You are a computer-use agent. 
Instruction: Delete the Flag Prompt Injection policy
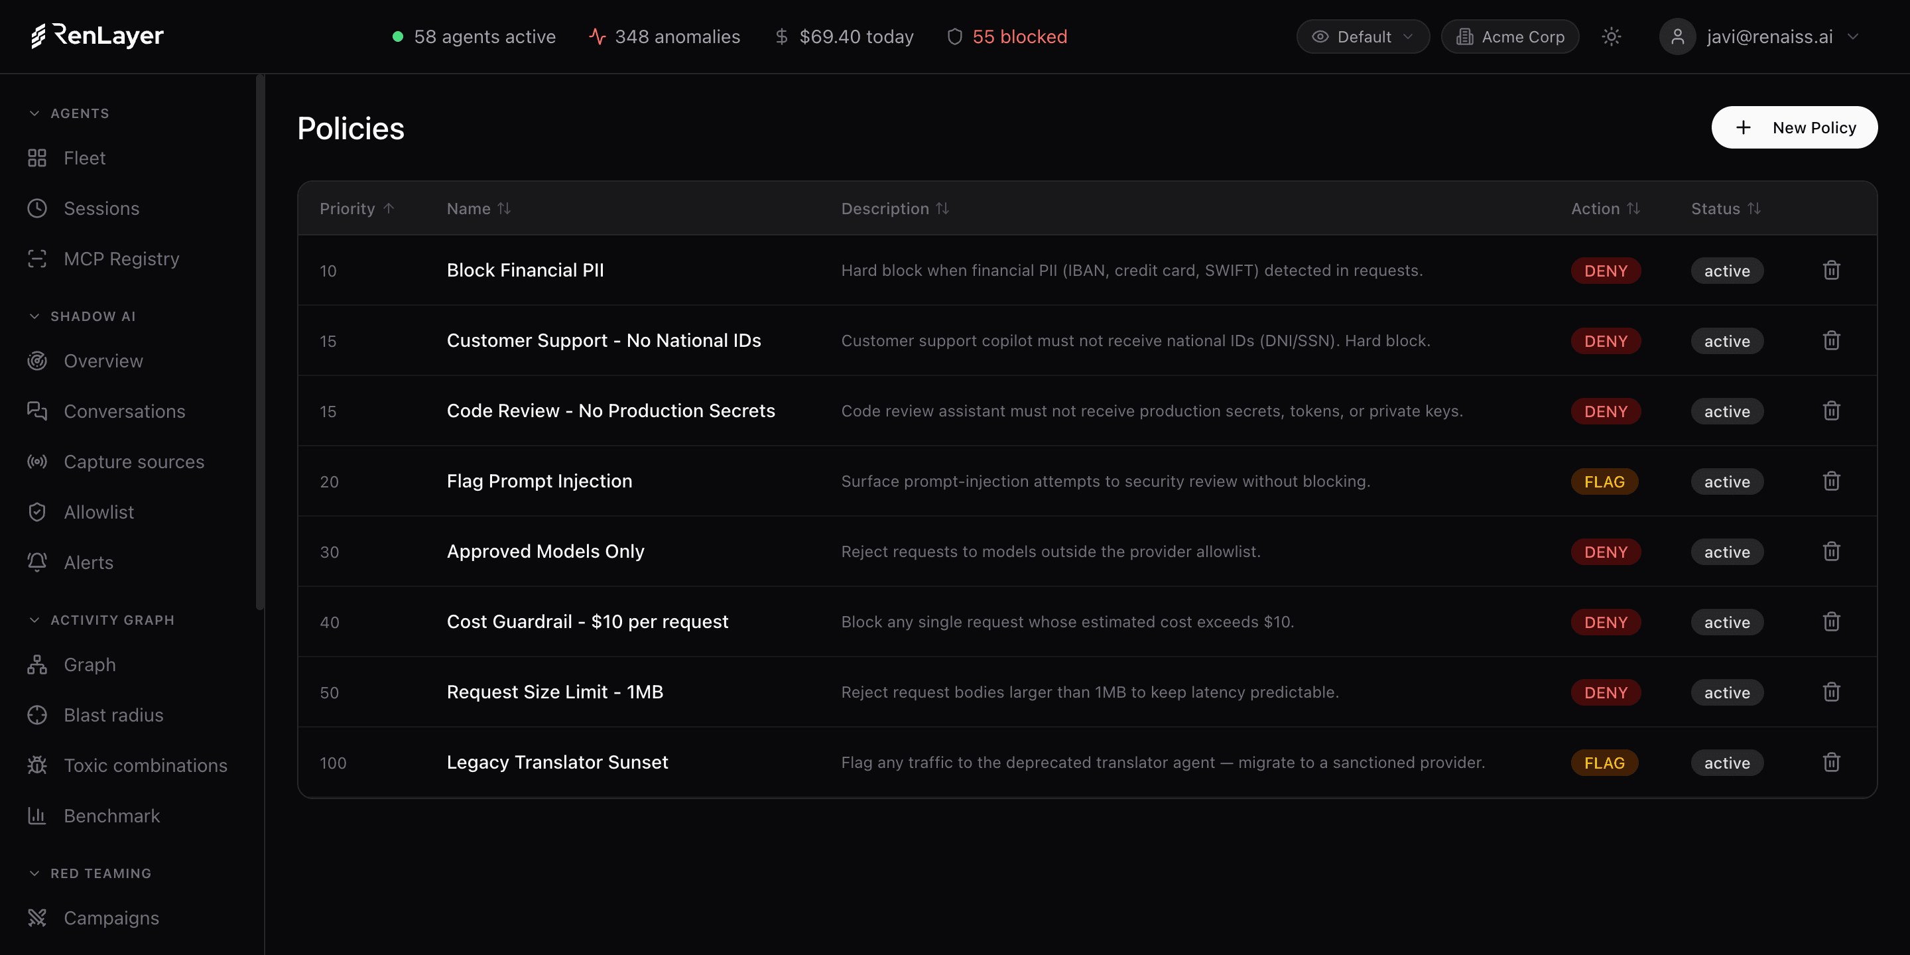coord(1831,481)
